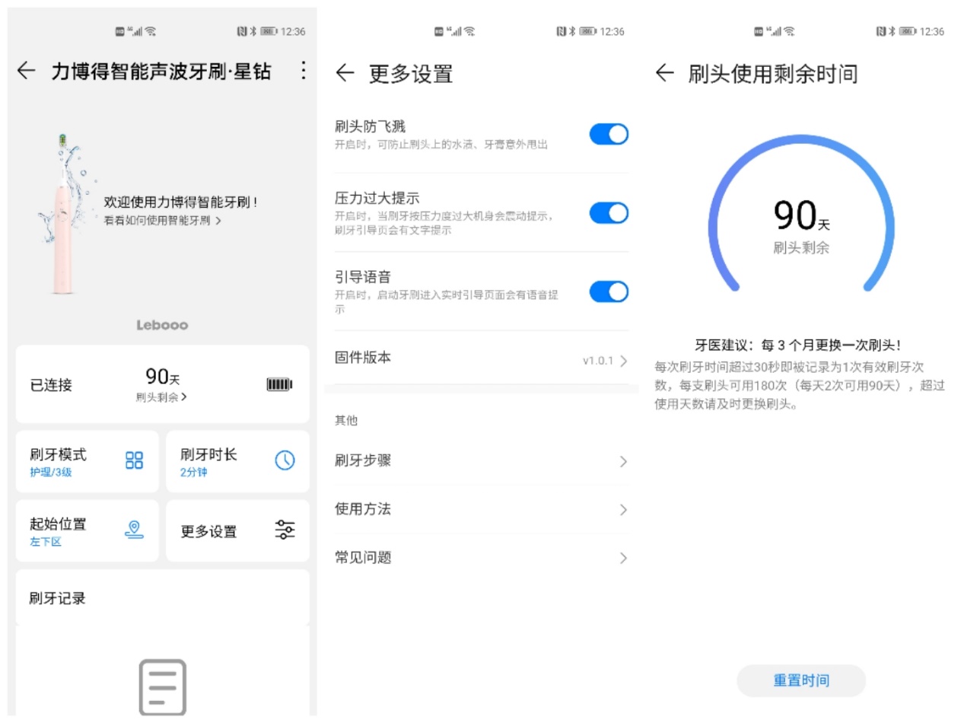This screenshot has width=964, height=723.
Task: Expand the 常见问题 FAQ section
Action: 481,558
